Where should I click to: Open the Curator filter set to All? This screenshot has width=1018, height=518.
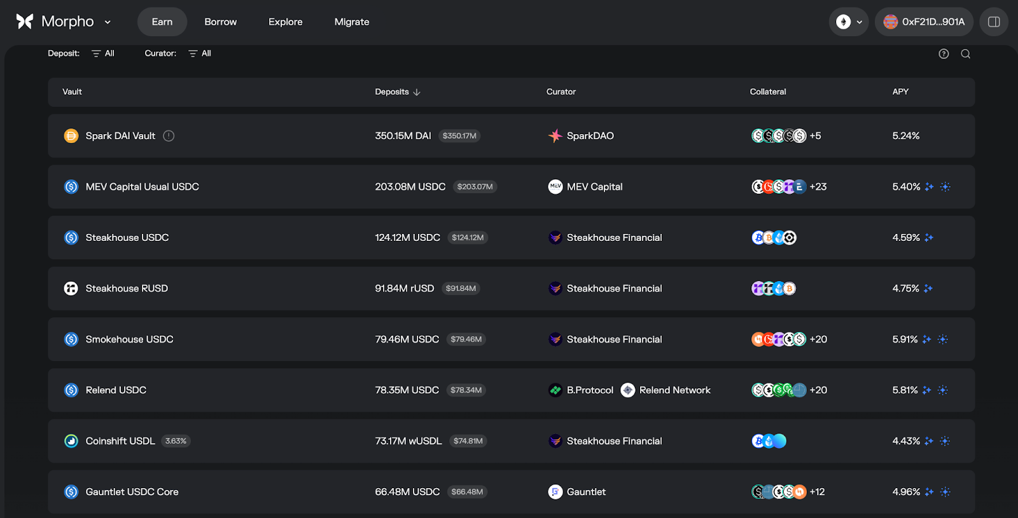[200, 53]
